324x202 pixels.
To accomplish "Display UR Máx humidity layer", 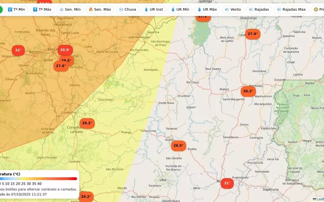I will tap(207, 9).
